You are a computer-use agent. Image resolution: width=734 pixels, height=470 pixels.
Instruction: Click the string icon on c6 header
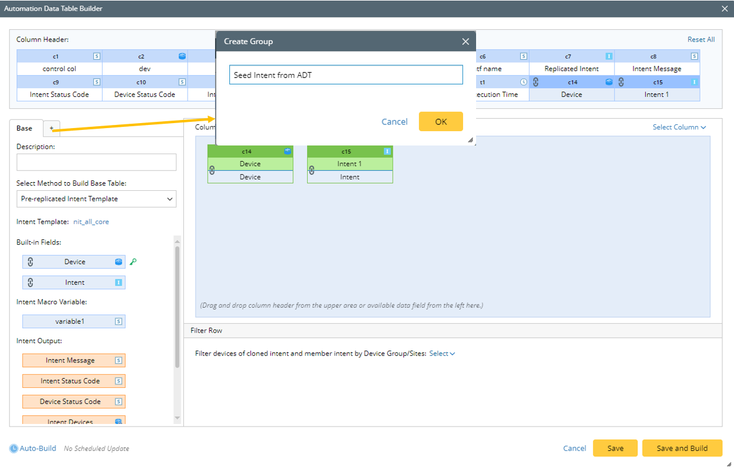(523, 56)
